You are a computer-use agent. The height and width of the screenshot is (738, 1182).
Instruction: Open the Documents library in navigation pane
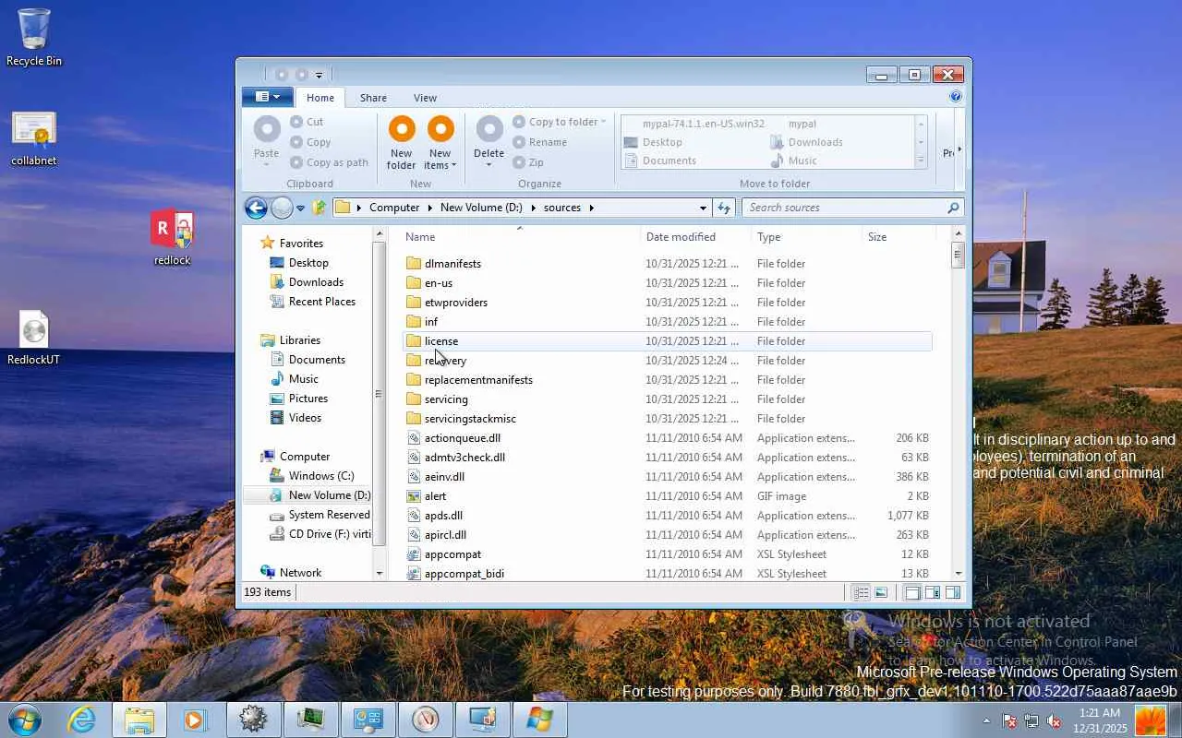317,360
